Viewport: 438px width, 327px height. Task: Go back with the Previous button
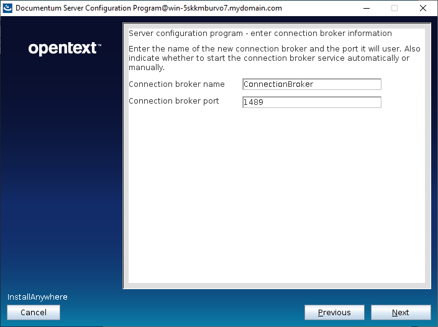click(334, 313)
